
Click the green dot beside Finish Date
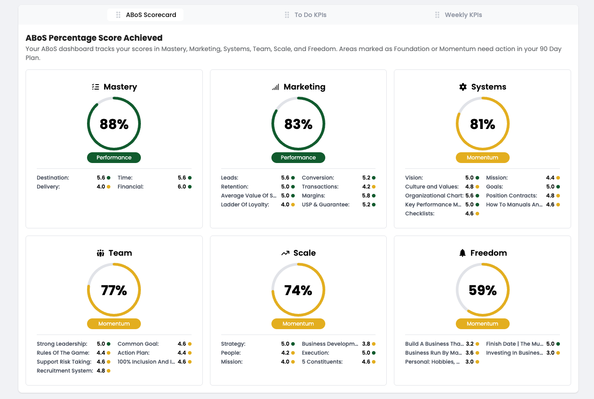[x=558, y=344]
